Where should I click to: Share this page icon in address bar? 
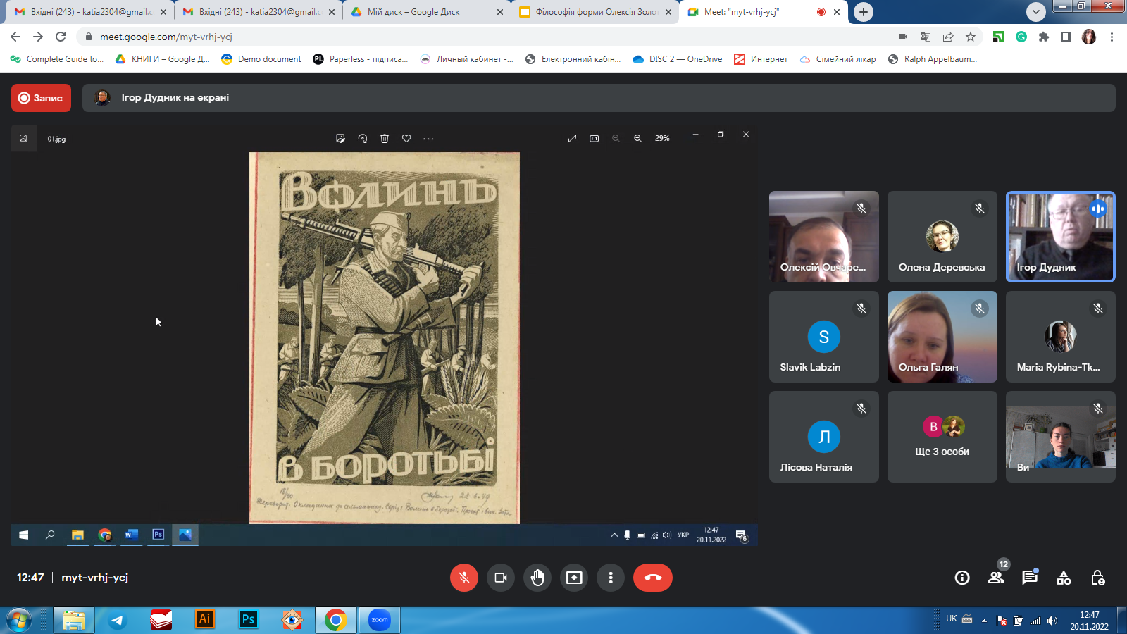948,37
